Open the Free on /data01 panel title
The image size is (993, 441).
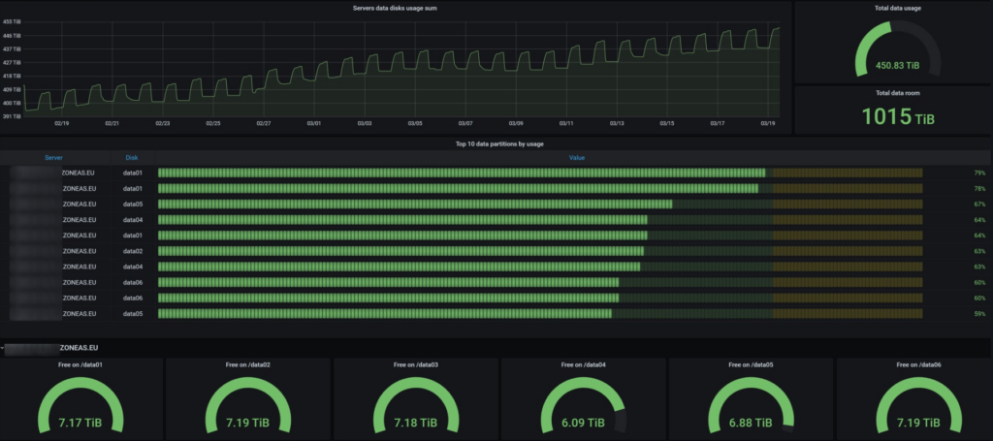click(x=80, y=364)
